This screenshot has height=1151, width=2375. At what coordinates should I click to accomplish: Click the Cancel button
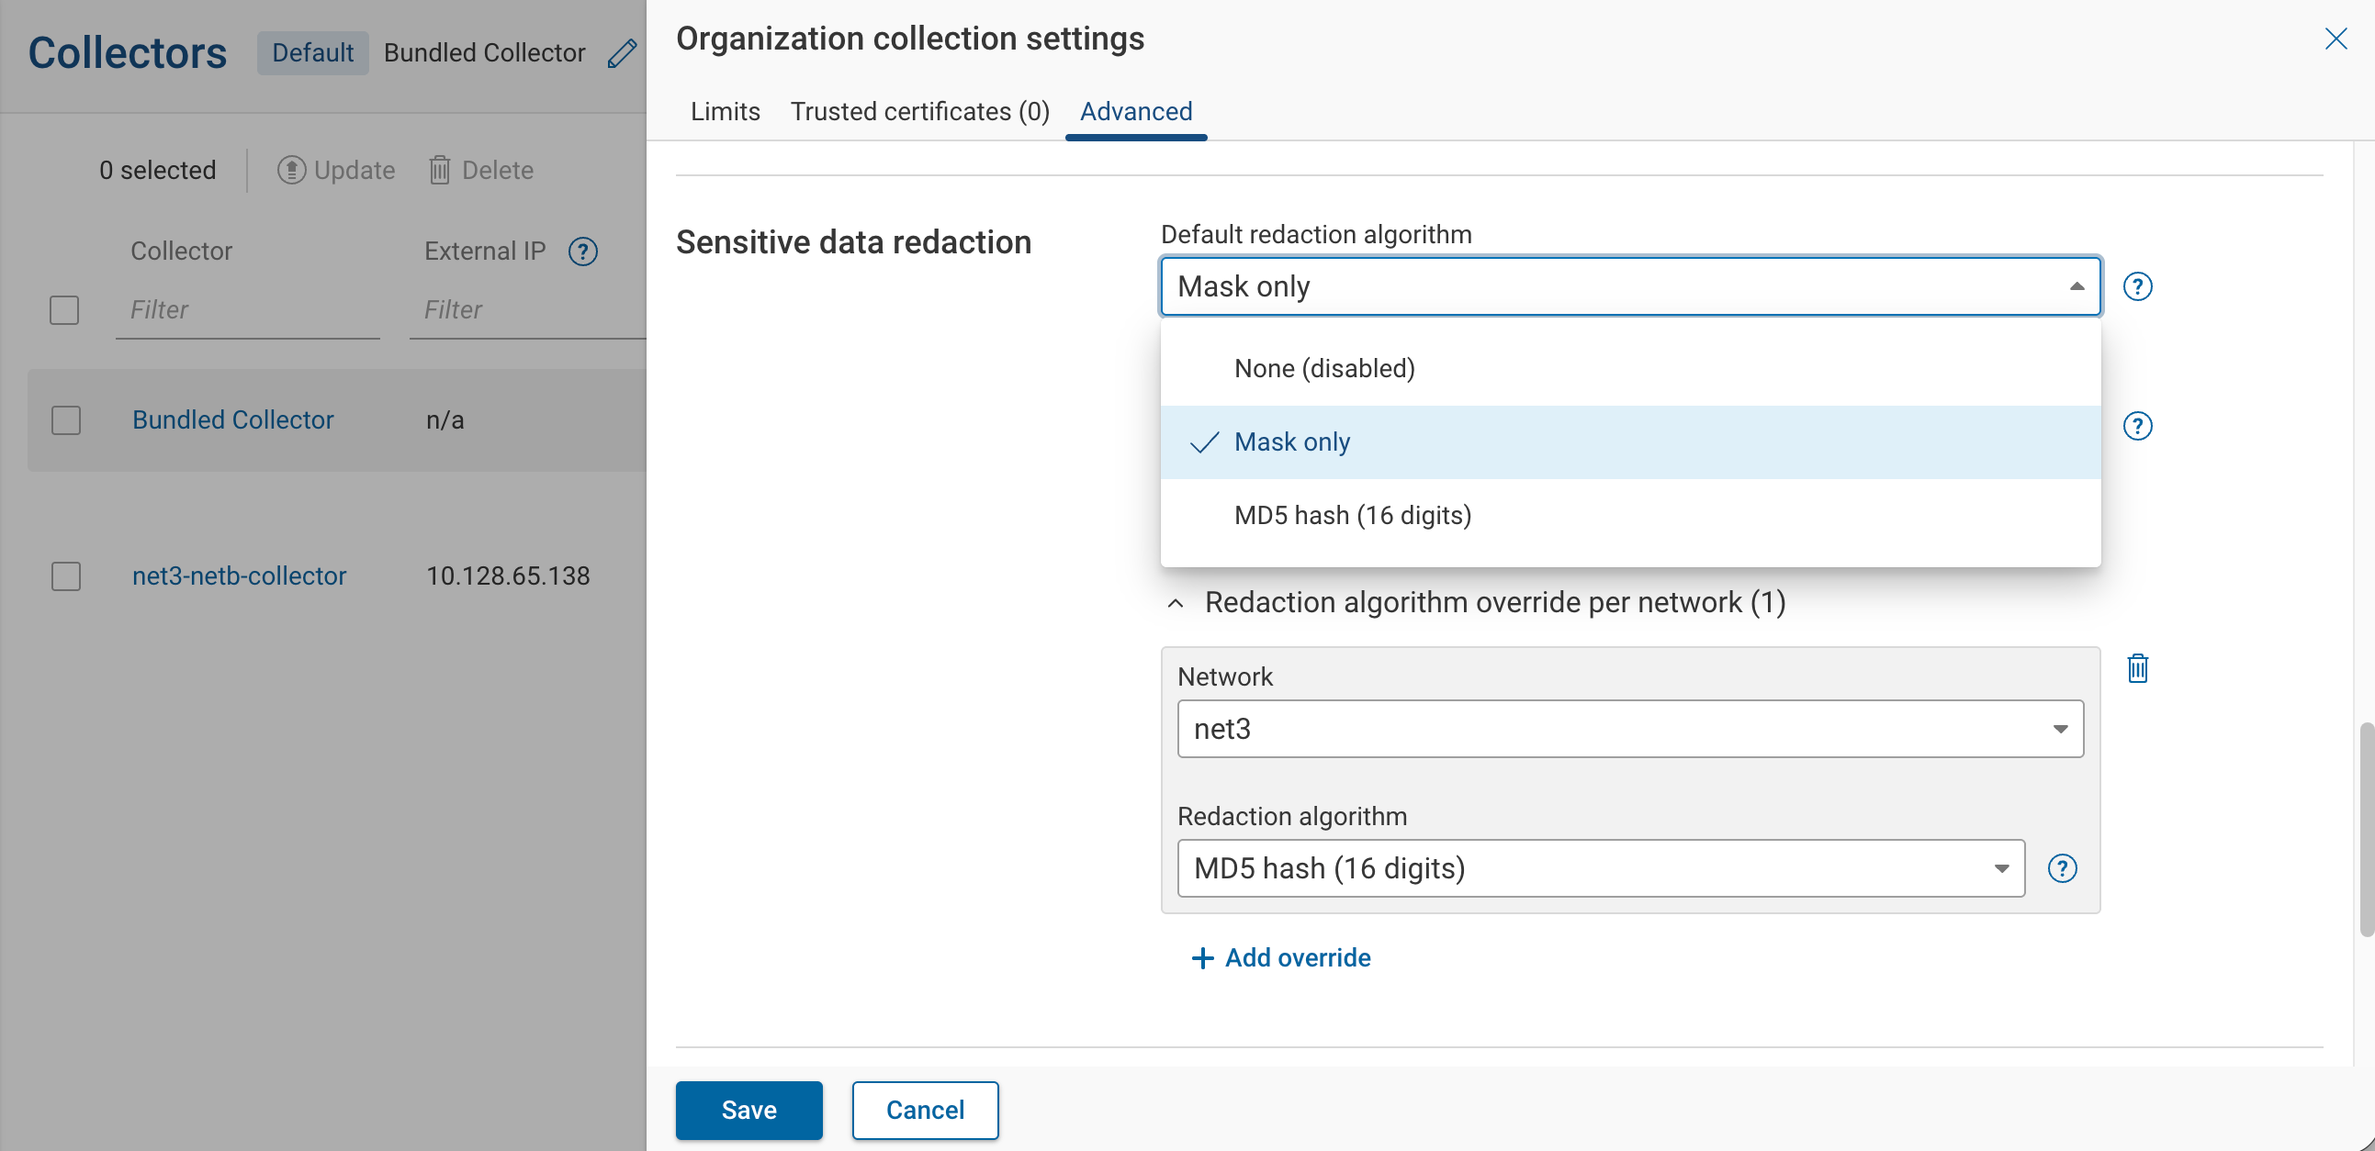coord(925,1111)
